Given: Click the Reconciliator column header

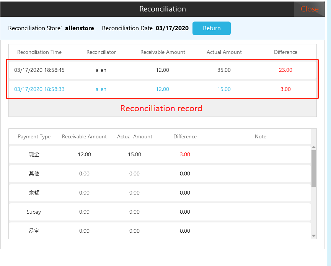Looking at the screenshot, I should pos(101,52).
